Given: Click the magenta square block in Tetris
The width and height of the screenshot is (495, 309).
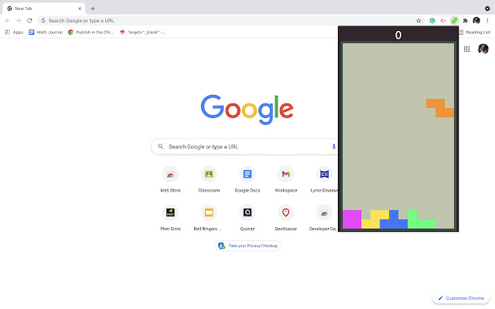Looking at the screenshot, I should pos(352,219).
